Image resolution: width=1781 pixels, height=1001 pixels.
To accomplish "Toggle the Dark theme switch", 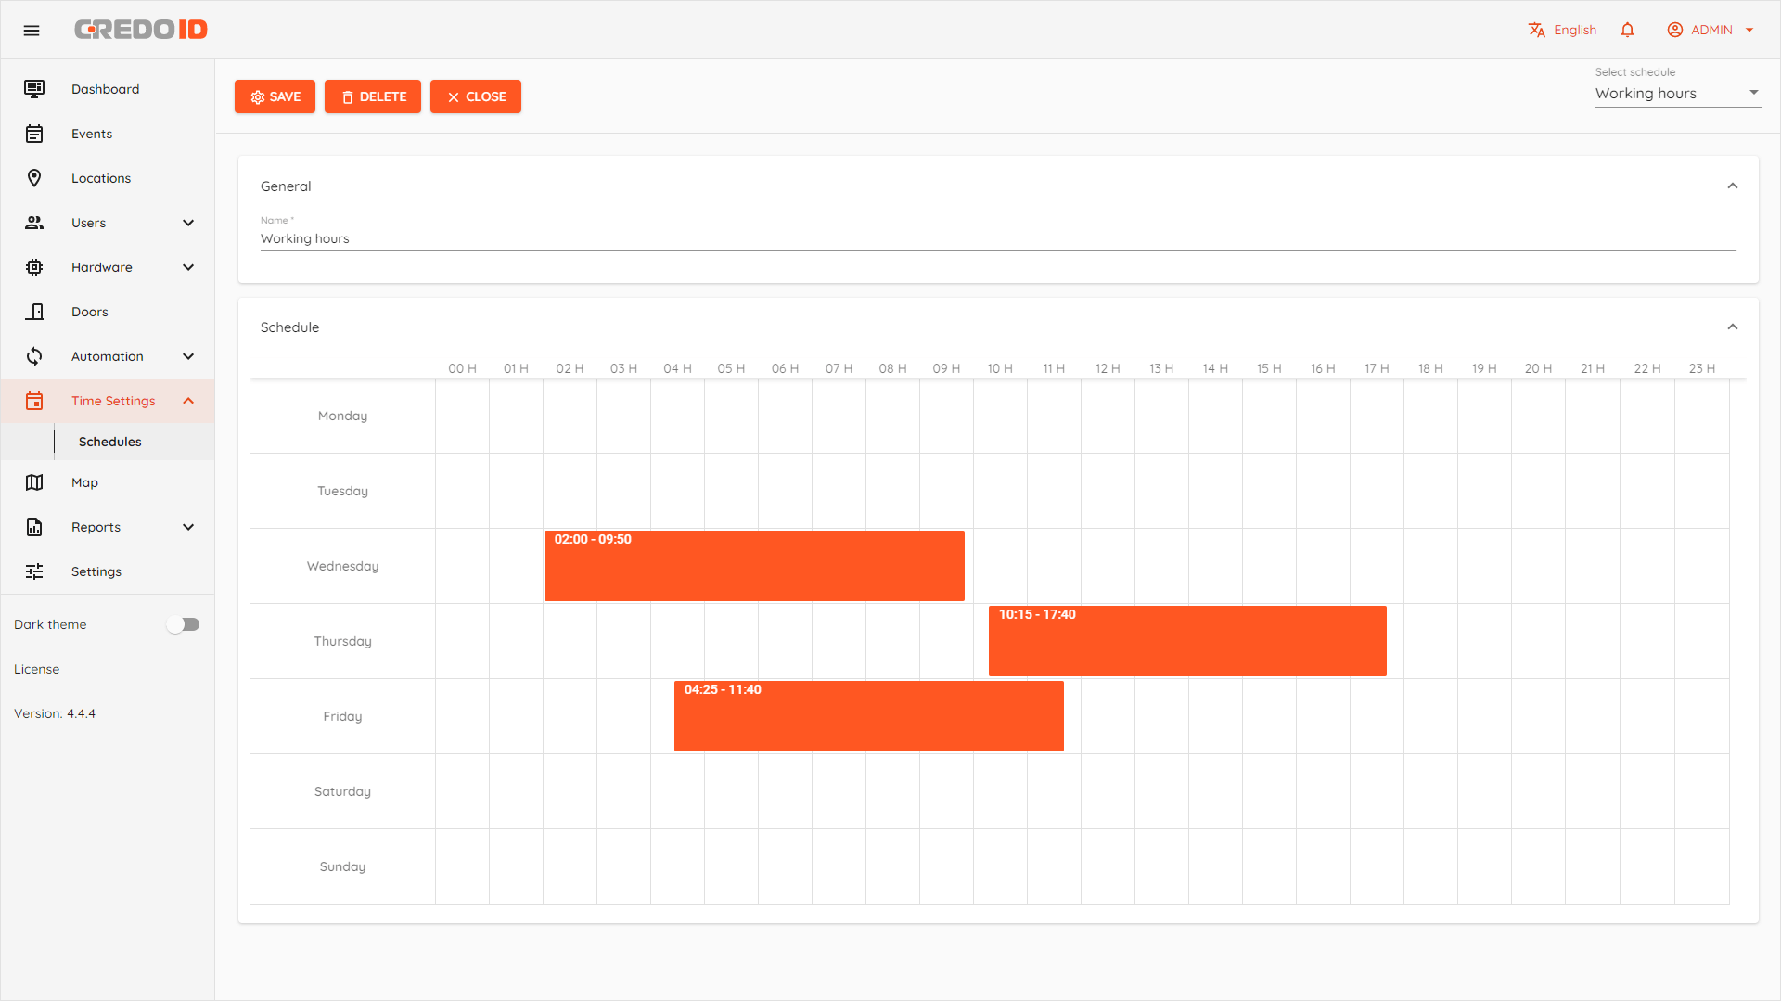I will [x=183, y=624].
